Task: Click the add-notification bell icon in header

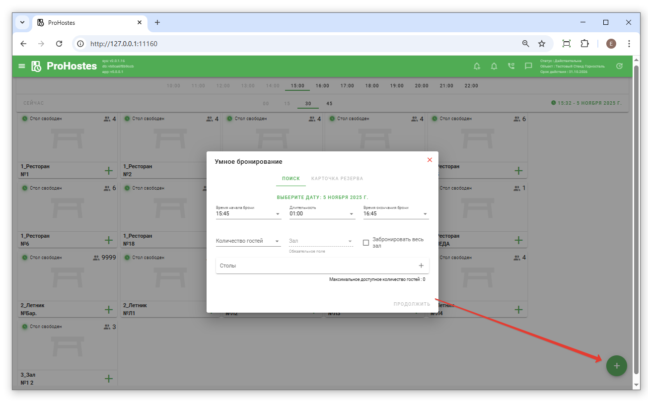Action: tap(477, 66)
